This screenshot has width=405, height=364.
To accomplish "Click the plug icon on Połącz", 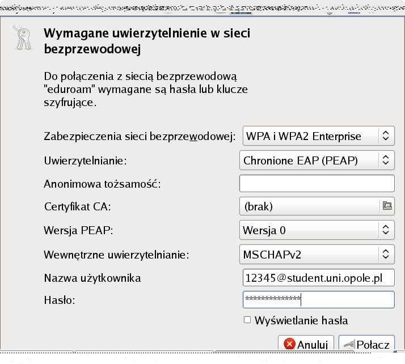I will click(349, 344).
